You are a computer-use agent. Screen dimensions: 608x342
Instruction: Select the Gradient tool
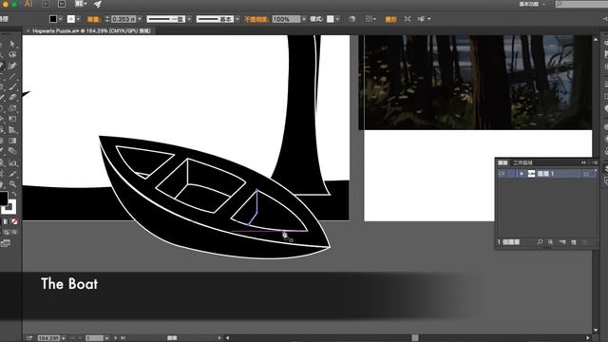[12, 141]
